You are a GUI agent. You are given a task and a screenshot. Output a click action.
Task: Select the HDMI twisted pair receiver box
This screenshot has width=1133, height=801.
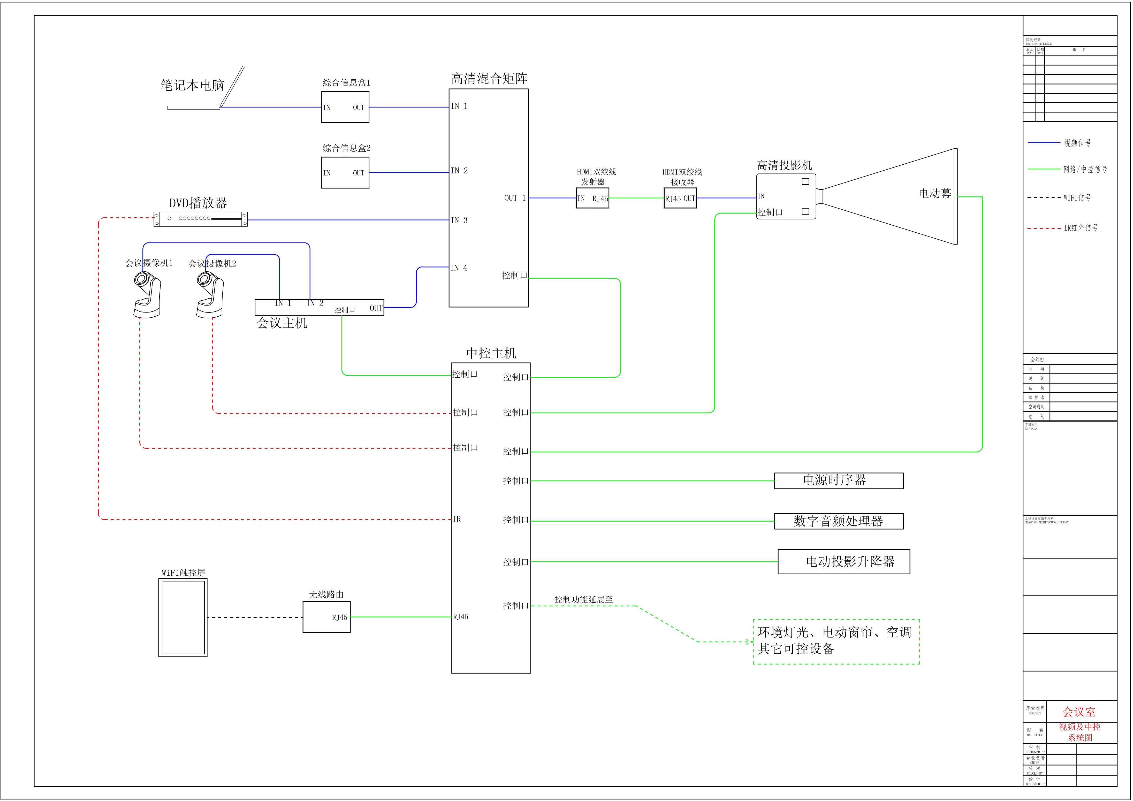pyautogui.click(x=680, y=199)
